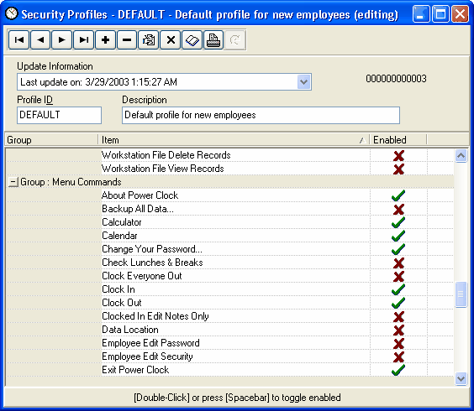474x411 pixels.
Task: Select the 'Clock In' item
Action: 118,289
